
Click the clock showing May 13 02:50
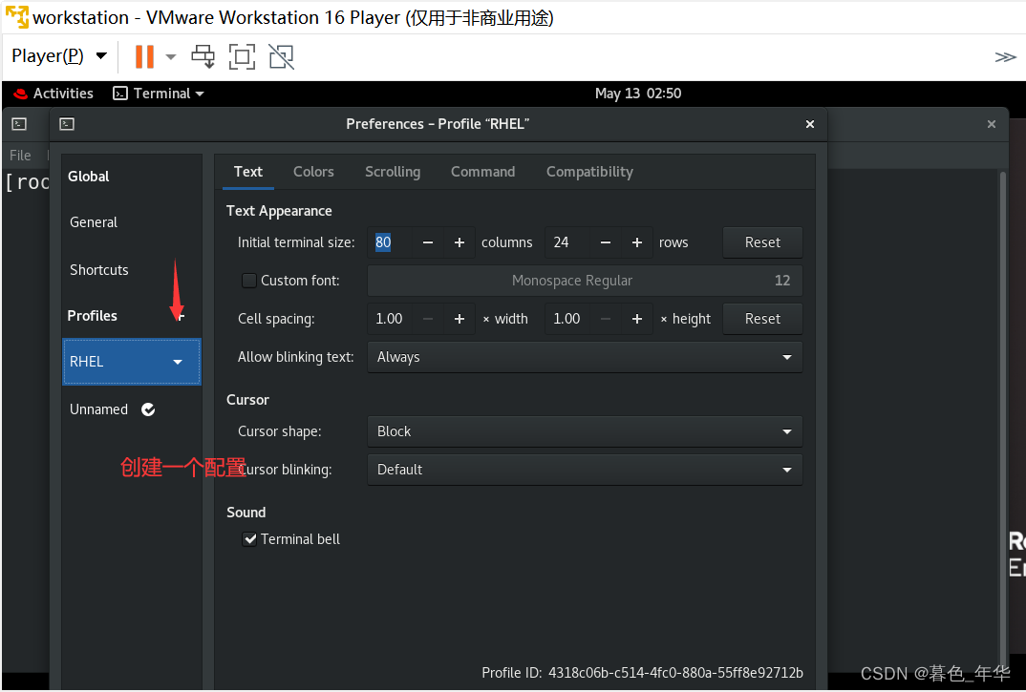(x=638, y=94)
